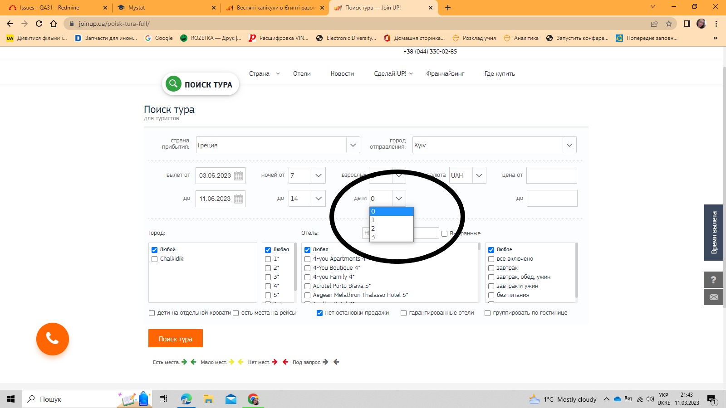Image resolution: width=726 pixels, height=408 pixels.
Task: Click the orange phone call button
Action: pyautogui.click(x=53, y=339)
